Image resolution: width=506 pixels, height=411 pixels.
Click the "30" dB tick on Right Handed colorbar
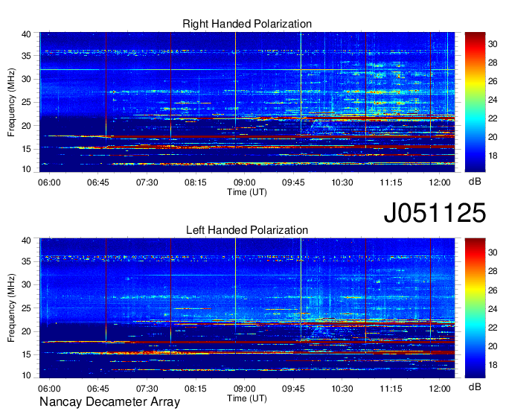[493, 44]
